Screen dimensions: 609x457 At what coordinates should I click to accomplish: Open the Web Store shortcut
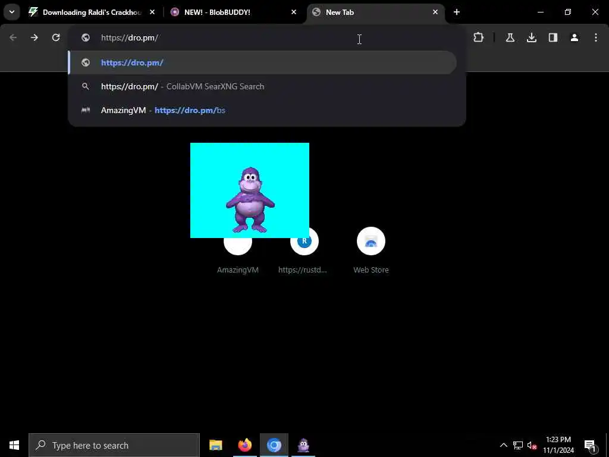[x=371, y=251]
